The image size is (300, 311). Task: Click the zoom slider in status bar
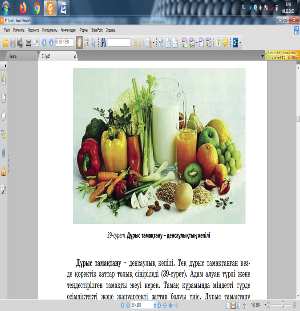tap(283, 305)
